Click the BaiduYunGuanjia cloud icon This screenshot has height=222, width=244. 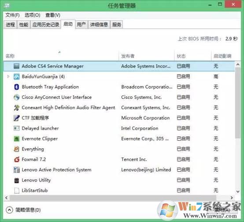click(x=16, y=76)
